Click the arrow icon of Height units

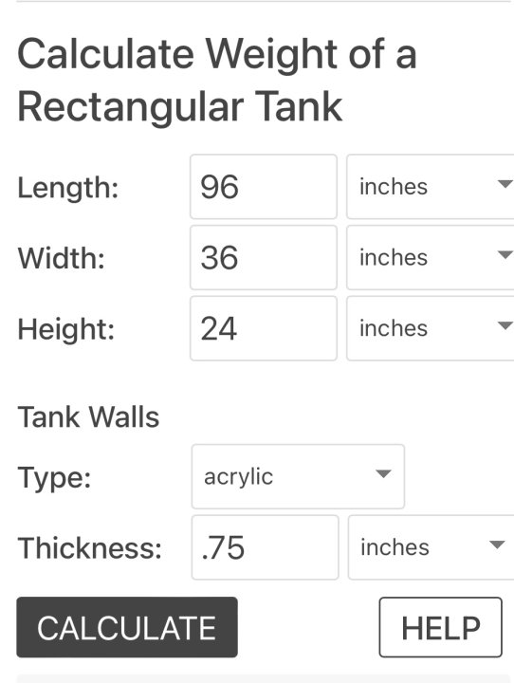coord(505,325)
